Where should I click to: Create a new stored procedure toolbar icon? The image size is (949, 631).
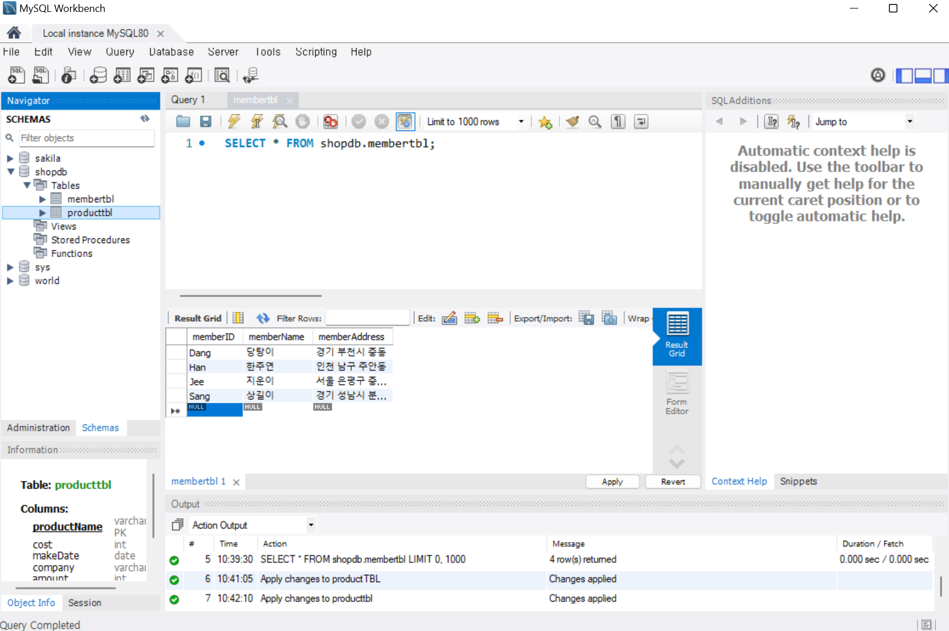(x=170, y=75)
